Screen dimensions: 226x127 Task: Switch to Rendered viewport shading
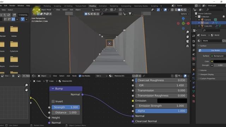pyautogui.click(x=185, y=10)
